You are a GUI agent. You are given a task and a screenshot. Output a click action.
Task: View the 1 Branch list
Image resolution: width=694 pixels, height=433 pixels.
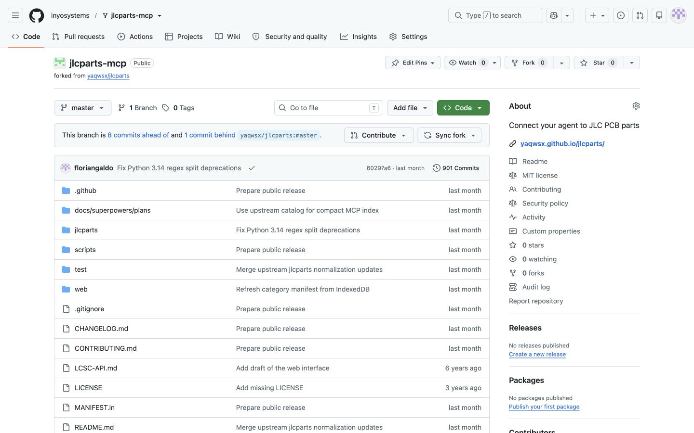coord(137,108)
